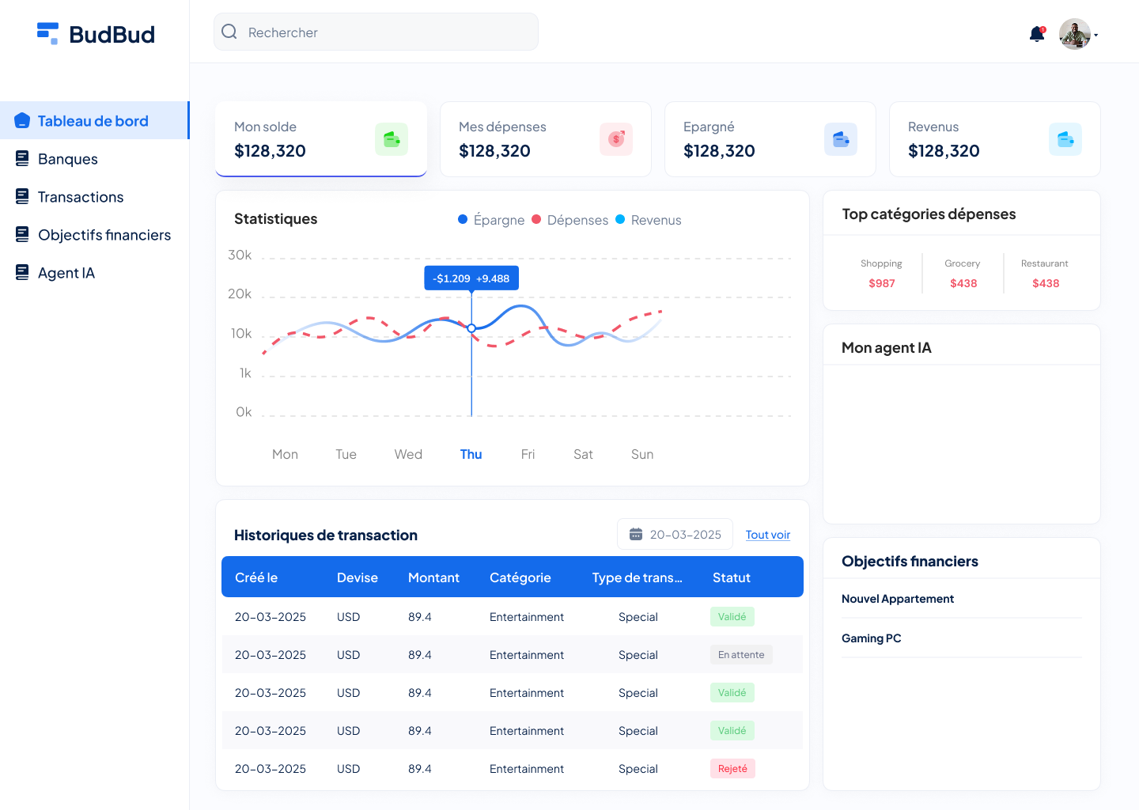Toggle the Épargne series in chart legend
The image size is (1139, 810).
point(491,220)
